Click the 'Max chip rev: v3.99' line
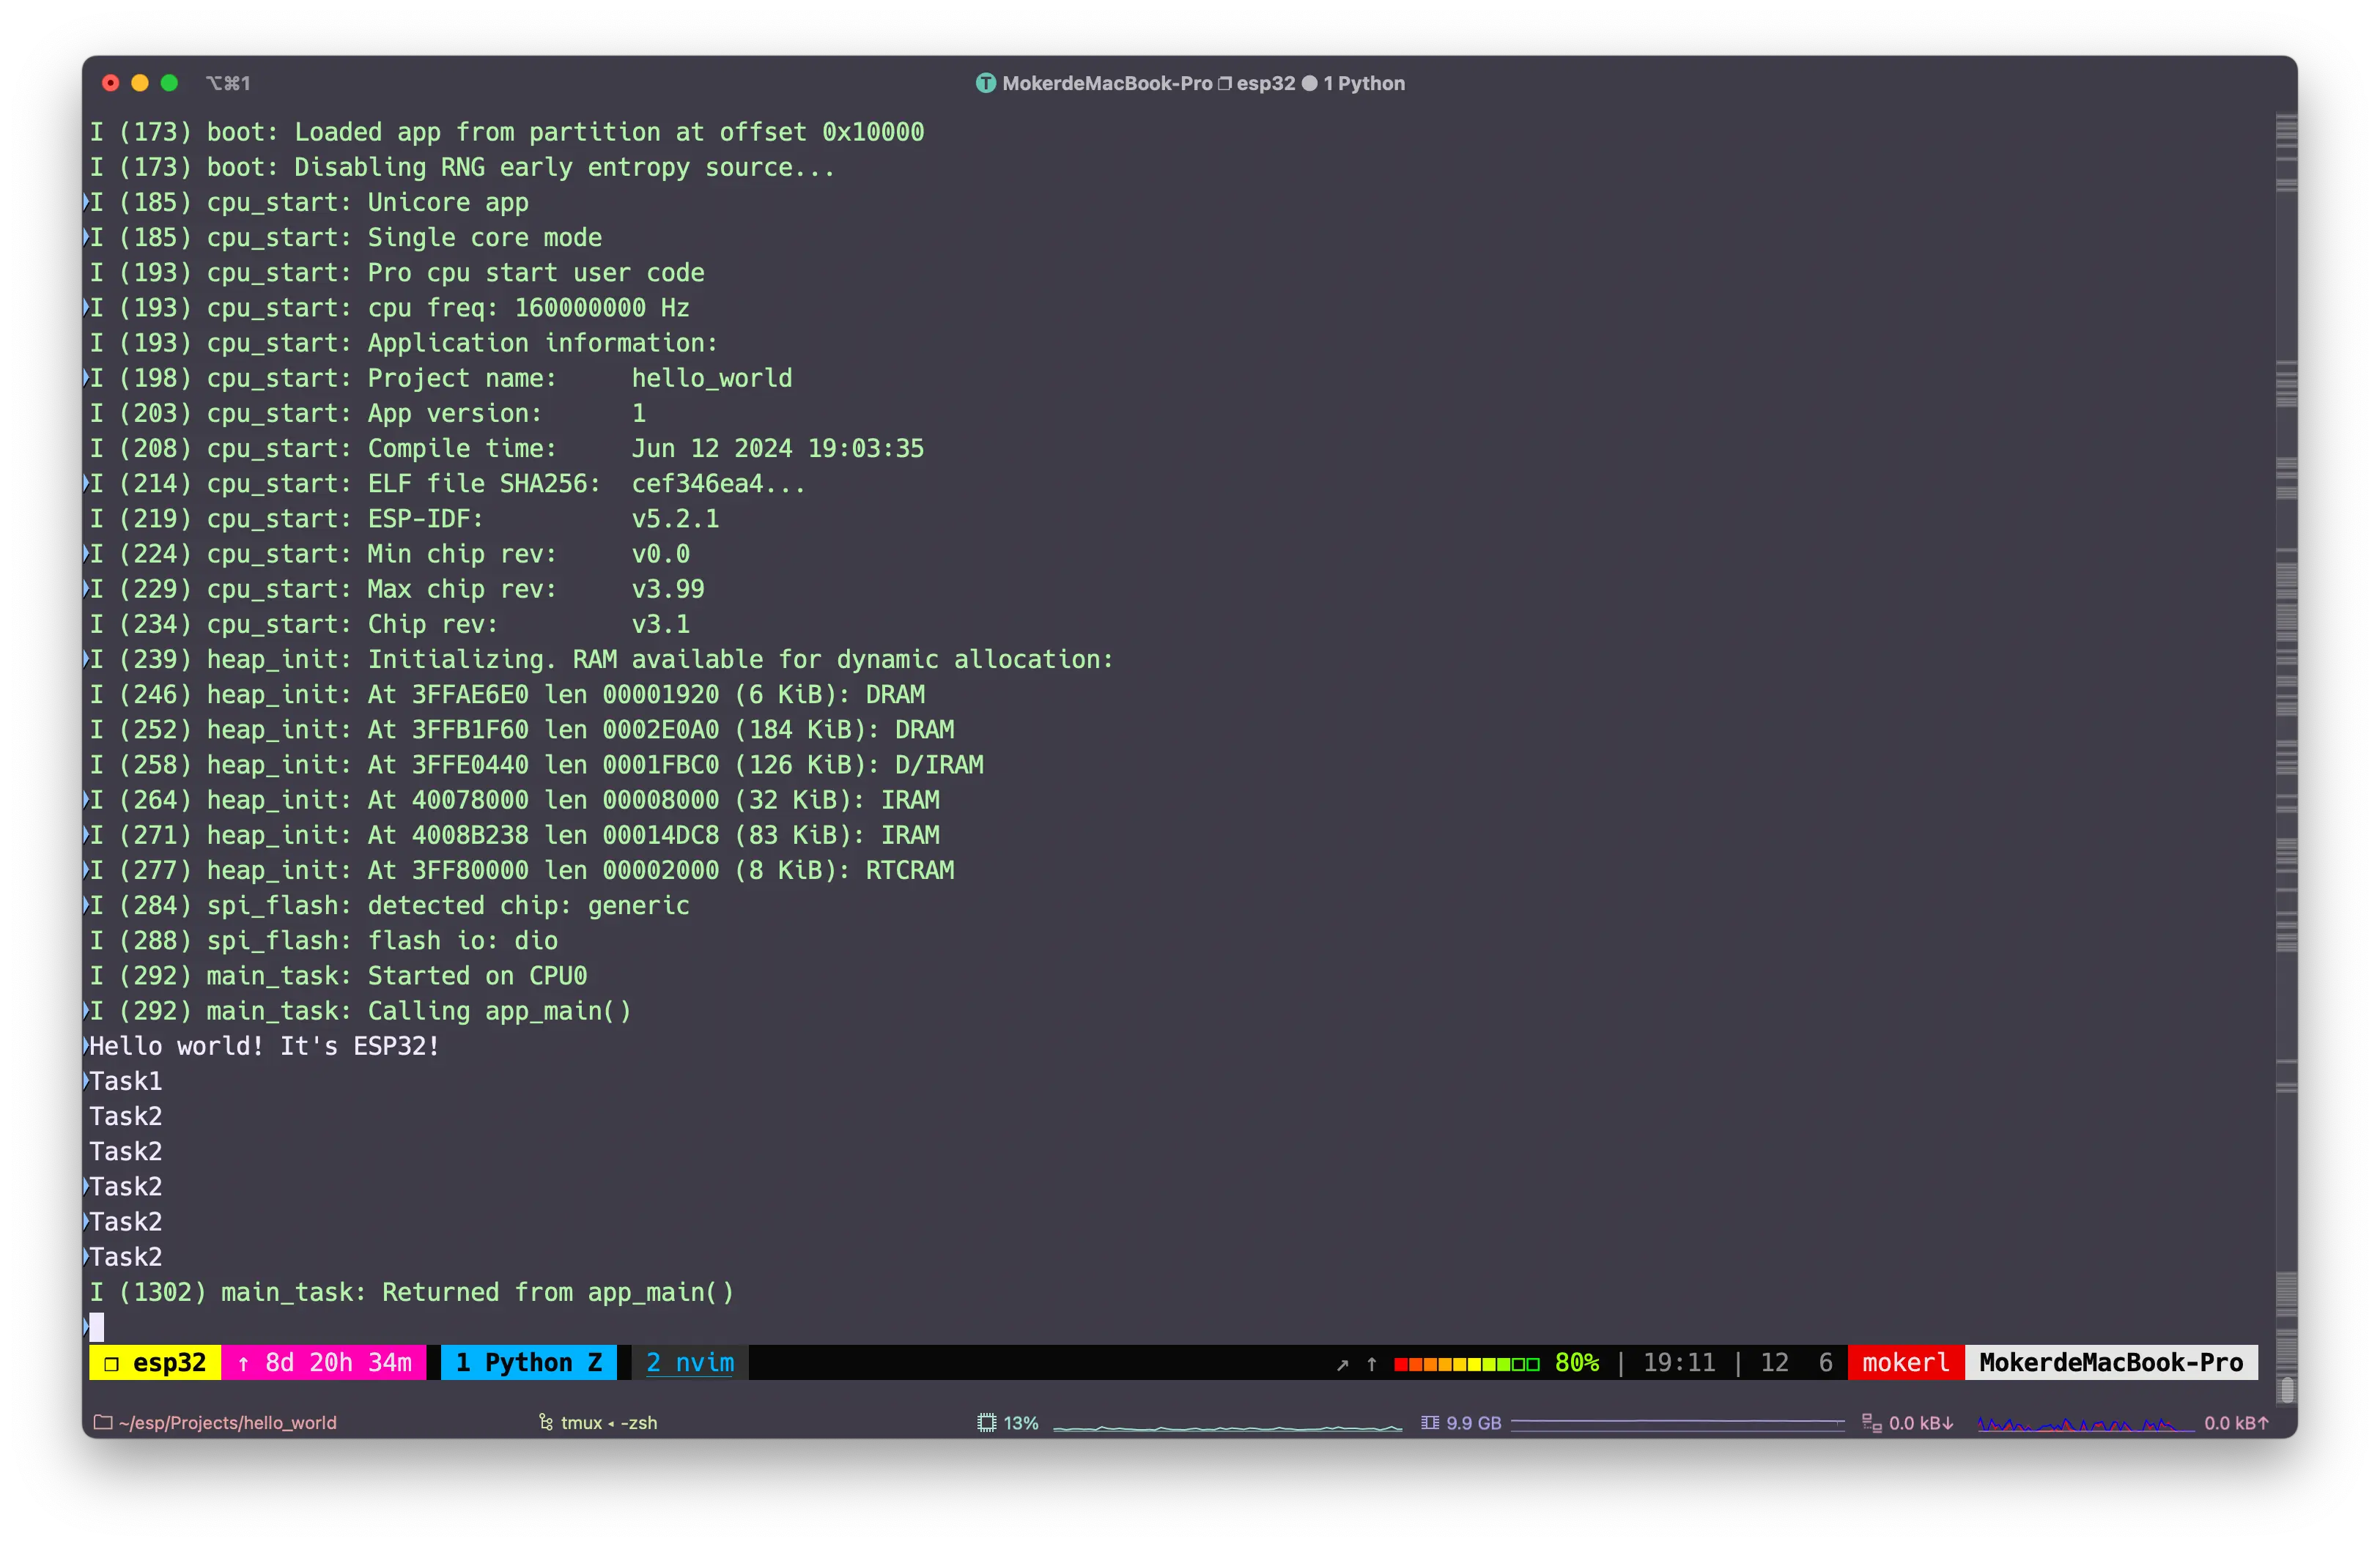Image resolution: width=2380 pixels, height=1547 pixels. [397, 589]
